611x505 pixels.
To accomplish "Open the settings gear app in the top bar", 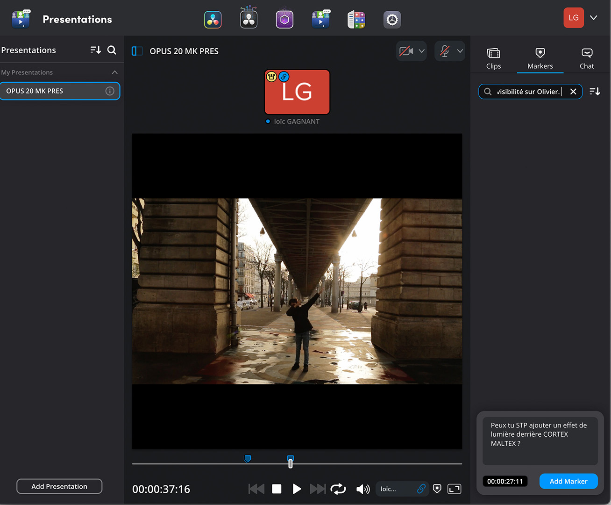I will click(392, 20).
